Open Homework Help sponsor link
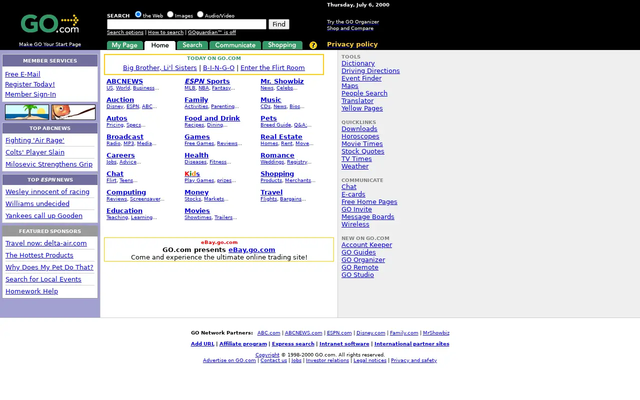640x400 pixels. [31, 291]
